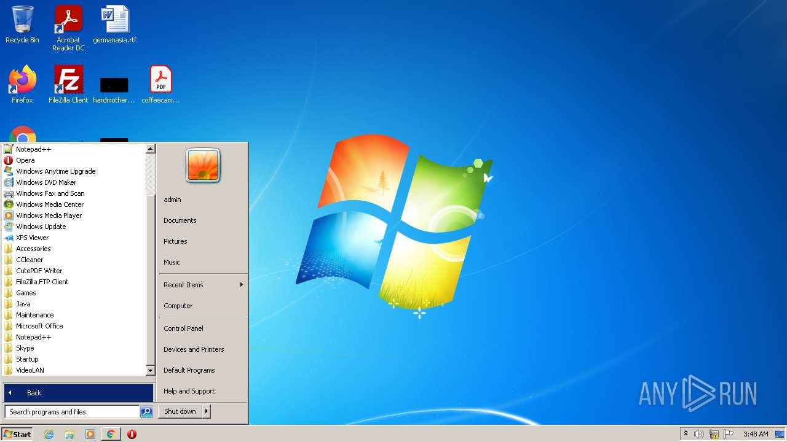Launch Acrobat Reader DC desktop shortcut
Image resolution: width=787 pixels, height=442 pixels.
pos(68,28)
